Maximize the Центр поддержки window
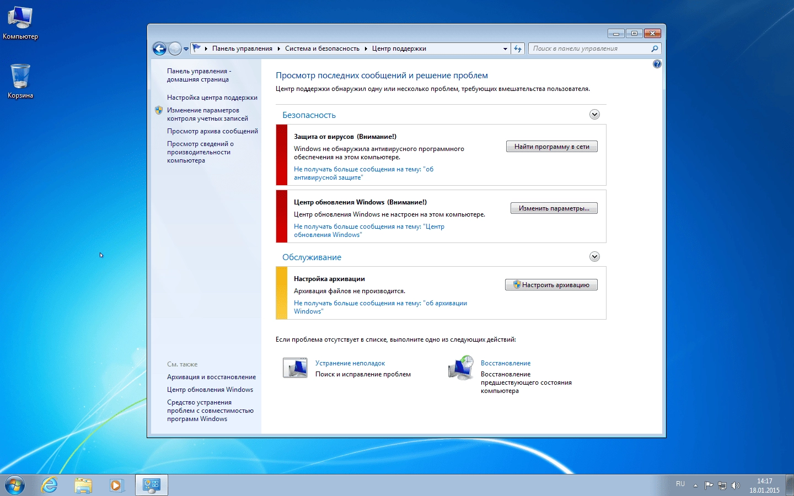Viewport: 794px width, 496px height. pos(634,33)
